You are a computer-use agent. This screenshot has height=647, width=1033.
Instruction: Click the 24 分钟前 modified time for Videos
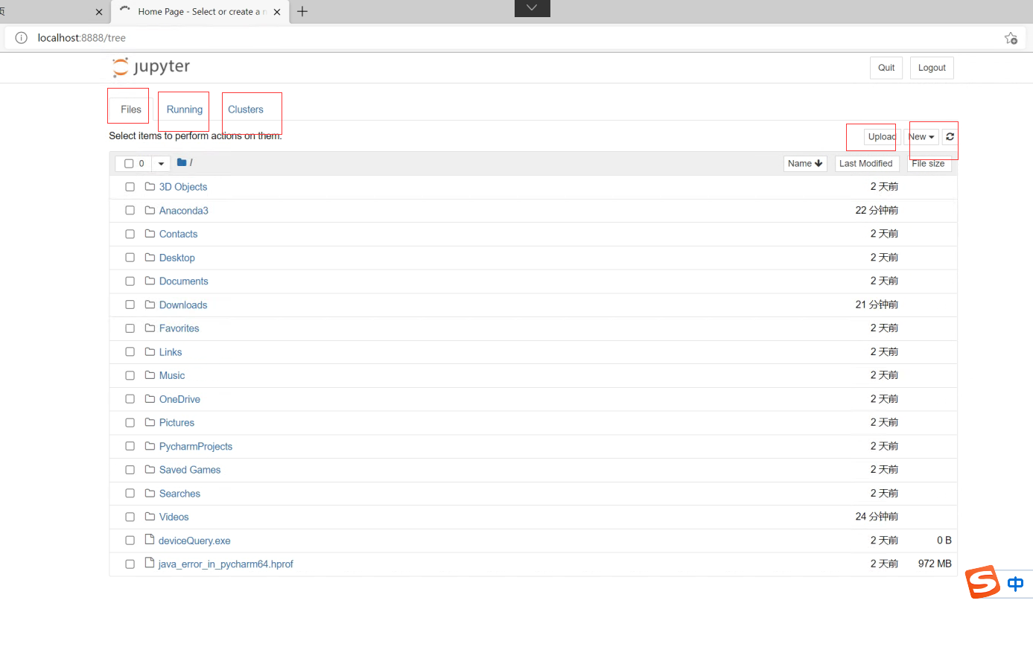[x=877, y=517]
